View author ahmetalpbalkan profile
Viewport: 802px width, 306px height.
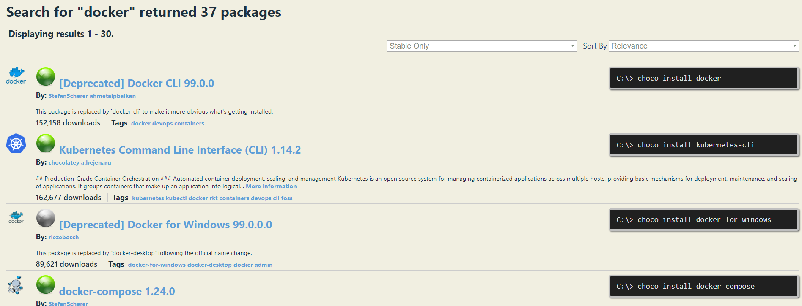point(113,96)
